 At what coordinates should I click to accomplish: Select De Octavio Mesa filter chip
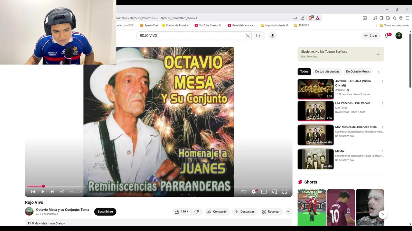pyautogui.click(x=359, y=72)
